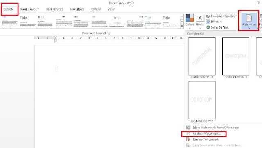The width and height of the screenshot is (262, 148).
Task: Move the formatting gallery down one row
Action: tap(182, 22)
